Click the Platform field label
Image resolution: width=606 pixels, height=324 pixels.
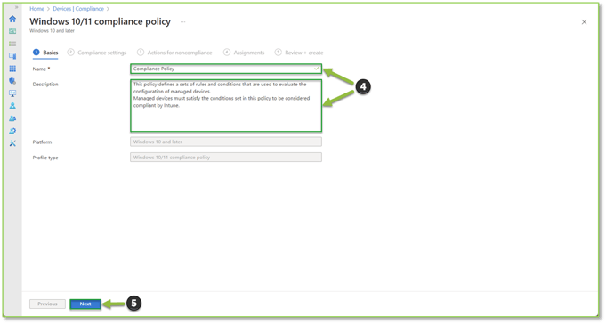click(42, 142)
